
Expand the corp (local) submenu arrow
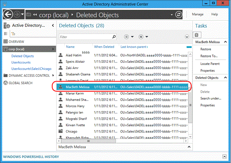53,49
